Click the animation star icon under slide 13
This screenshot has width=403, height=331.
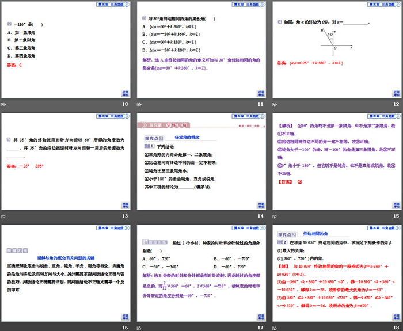click(3, 216)
